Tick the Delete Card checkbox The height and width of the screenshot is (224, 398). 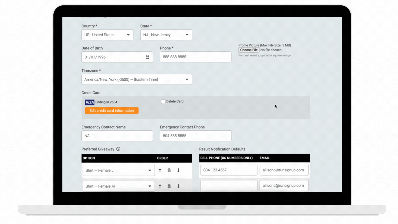[x=163, y=102]
